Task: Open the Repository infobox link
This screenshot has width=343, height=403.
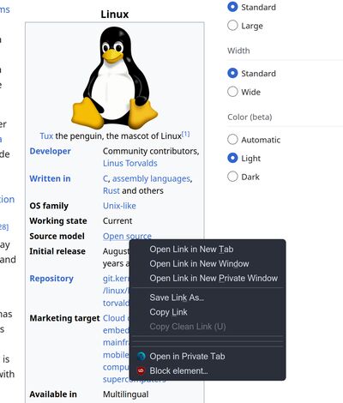Action: 51,279
